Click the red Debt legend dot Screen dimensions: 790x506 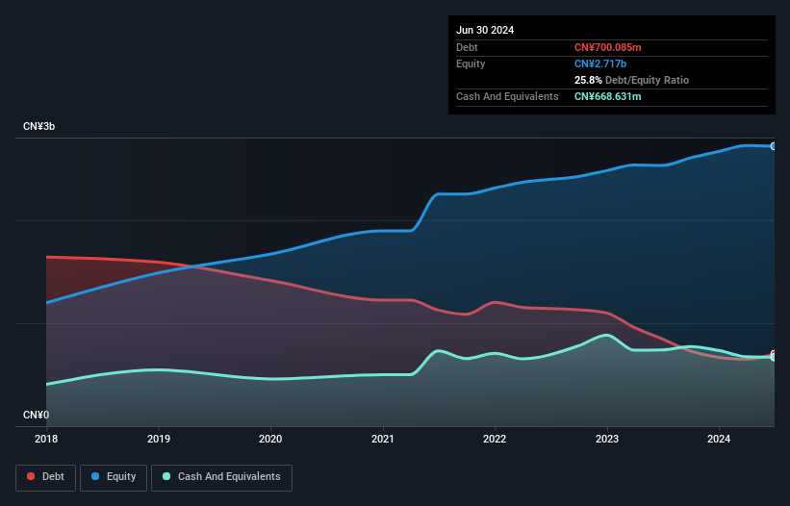click(x=31, y=476)
